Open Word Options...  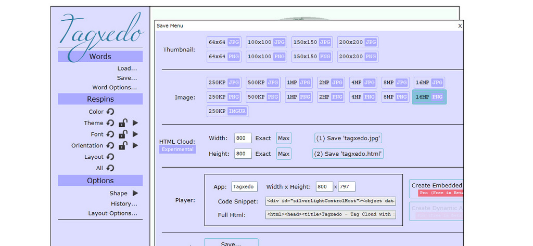[115, 87]
